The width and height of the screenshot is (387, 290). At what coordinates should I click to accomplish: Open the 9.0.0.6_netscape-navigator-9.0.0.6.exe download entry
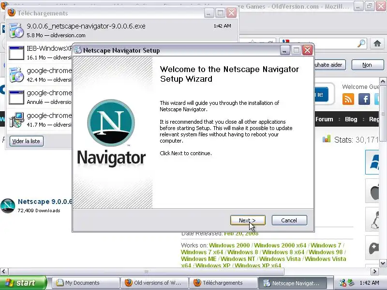[x=122, y=30]
